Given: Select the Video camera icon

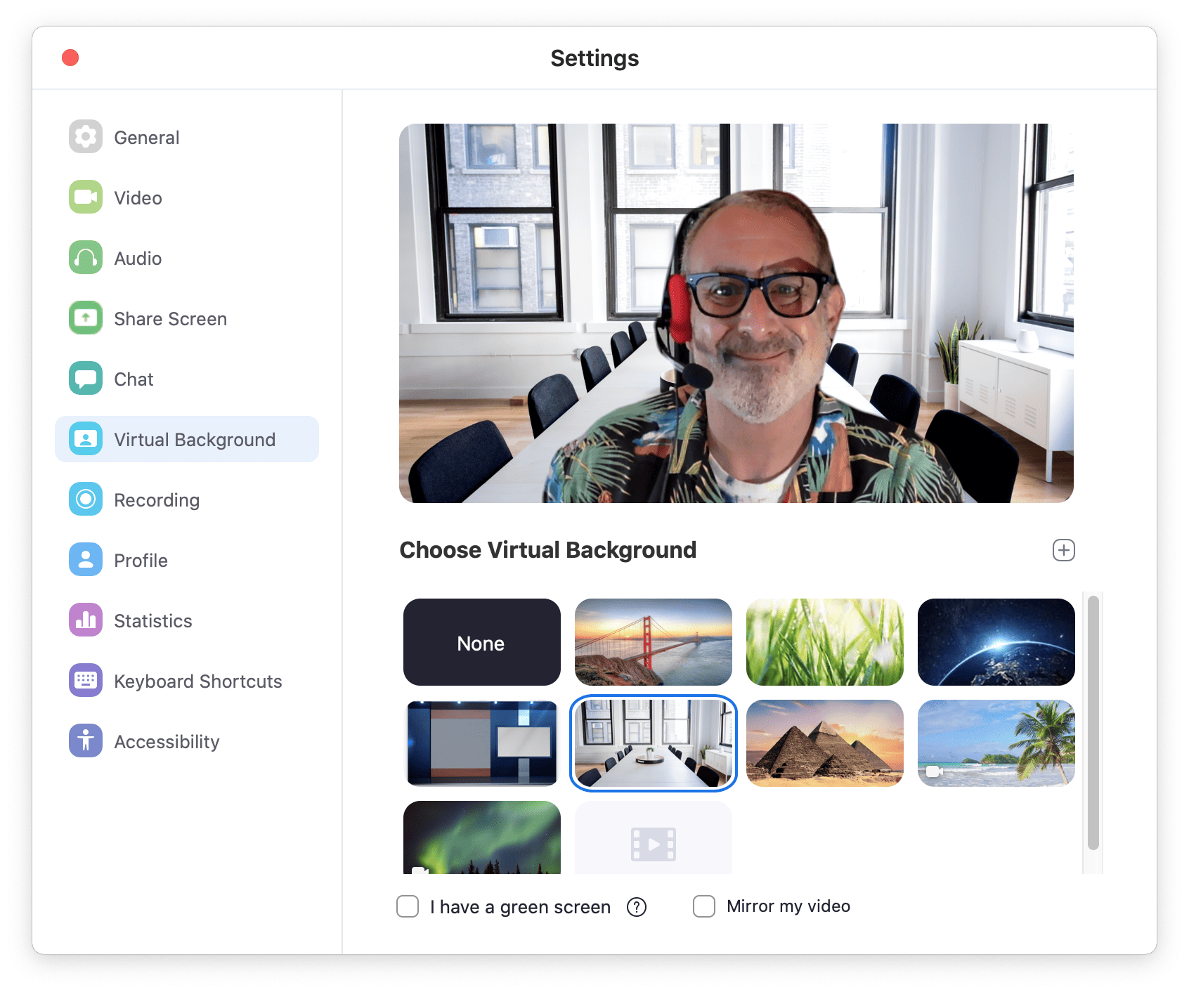Looking at the screenshot, I should click(x=86, y=197).
